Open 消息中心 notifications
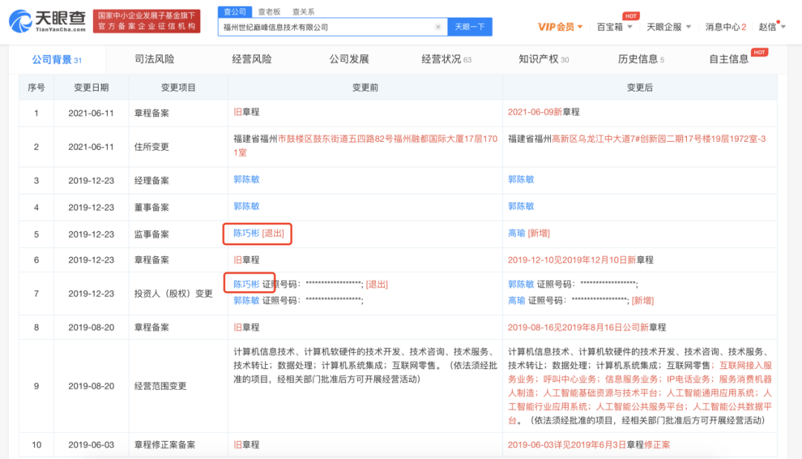The height and width of the screenshot is (459, 802). pyautogui.click(x=726, y=27)
